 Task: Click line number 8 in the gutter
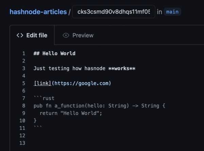(x=24, y=106)
